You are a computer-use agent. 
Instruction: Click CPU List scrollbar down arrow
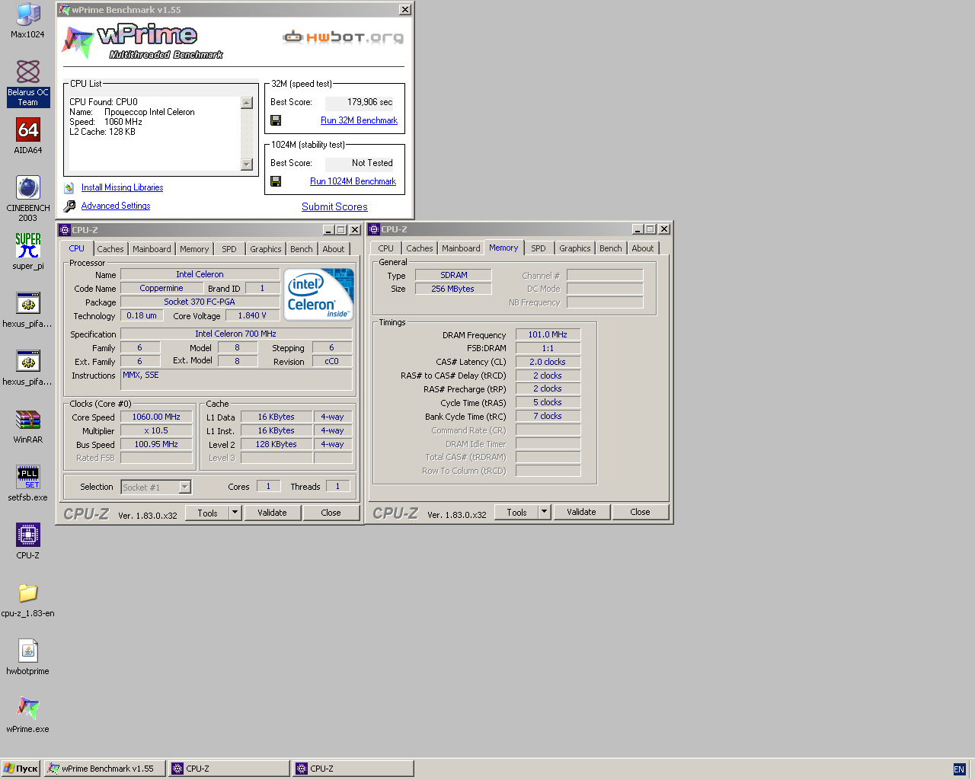(x=247, y=165)
